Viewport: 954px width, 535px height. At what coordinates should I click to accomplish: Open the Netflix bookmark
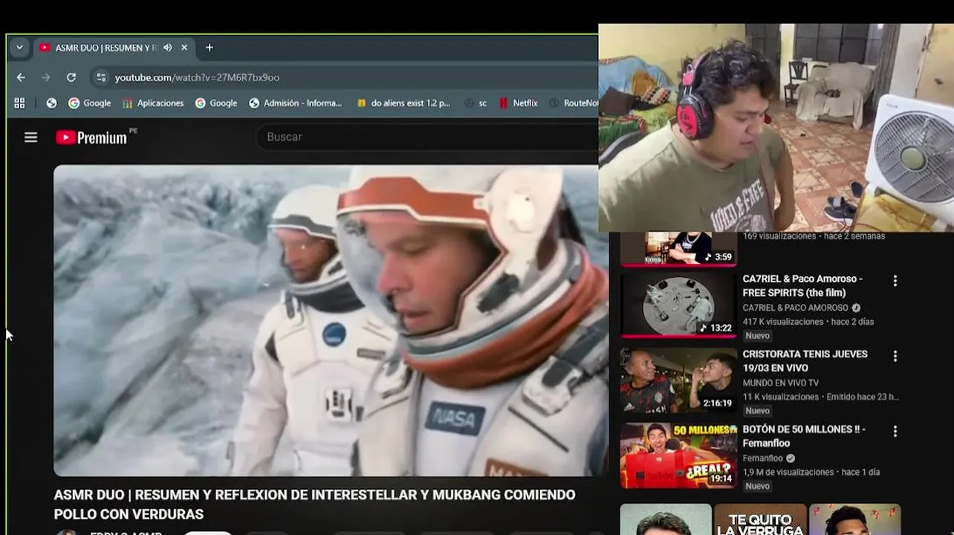519,103
